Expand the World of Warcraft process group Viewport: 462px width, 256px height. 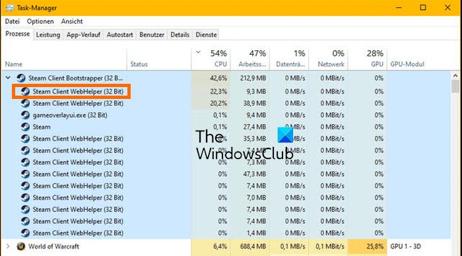coord(8,246)
